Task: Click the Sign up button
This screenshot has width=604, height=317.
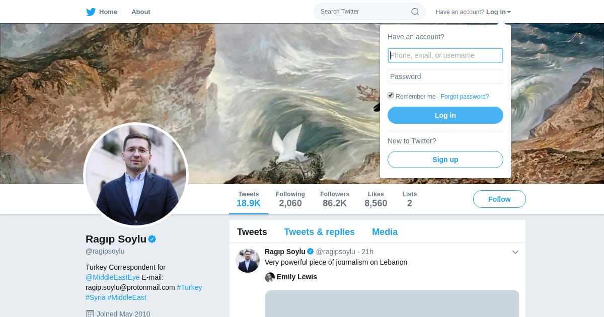Action: [445, 160]
